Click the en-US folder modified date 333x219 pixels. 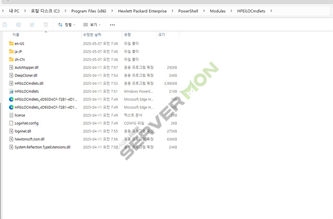pos(100,44)
